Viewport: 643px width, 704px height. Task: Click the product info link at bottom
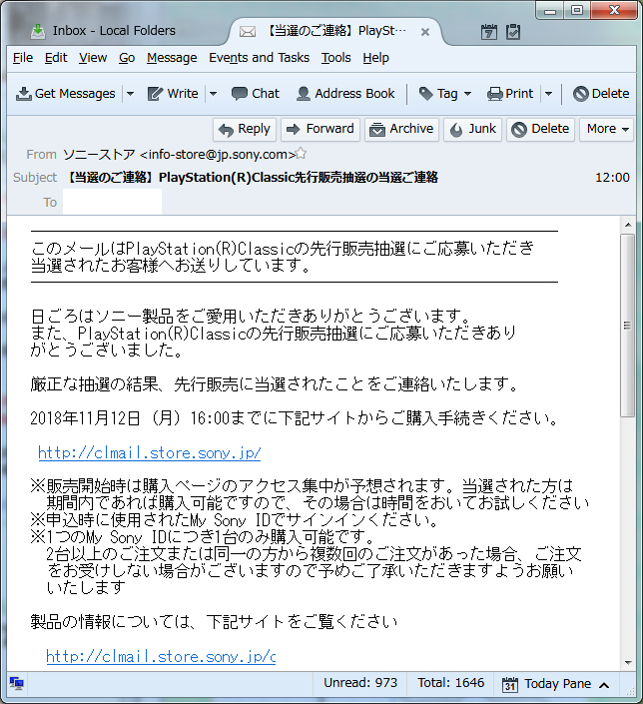[x=161, y=656]
